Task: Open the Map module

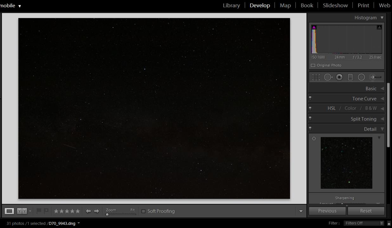Action: (x=285, y=5)
